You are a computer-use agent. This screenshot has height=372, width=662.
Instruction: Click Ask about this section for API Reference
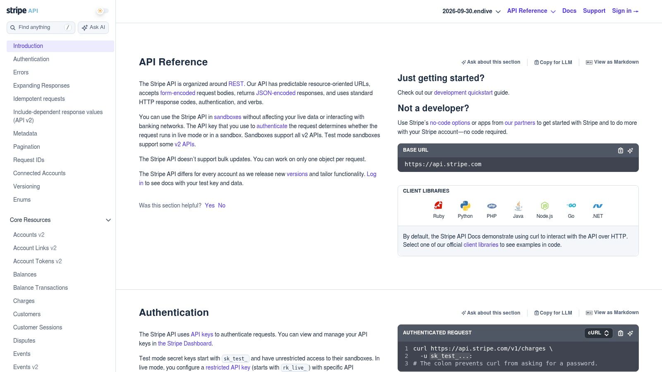[491, 62]
